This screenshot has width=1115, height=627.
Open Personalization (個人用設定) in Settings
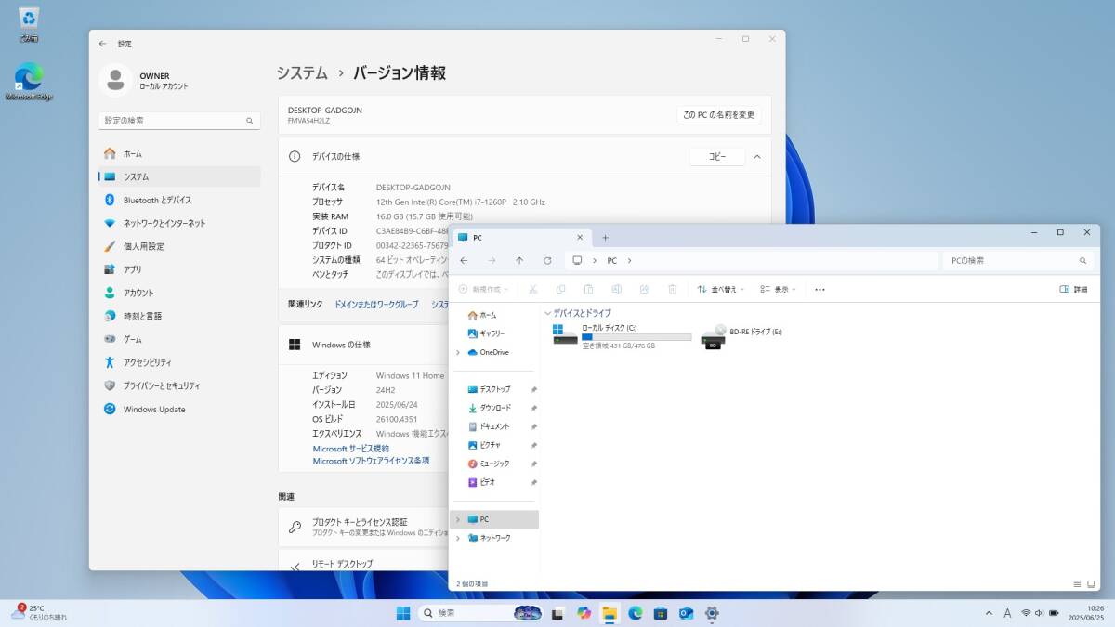pos(179,246)
